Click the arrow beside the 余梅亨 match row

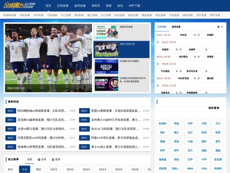(206, 49)
